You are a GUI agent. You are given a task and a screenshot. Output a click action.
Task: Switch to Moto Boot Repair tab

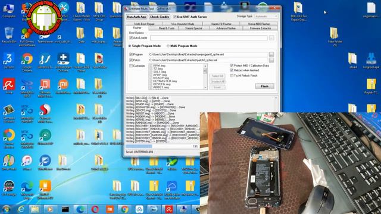tap(144, 24)
